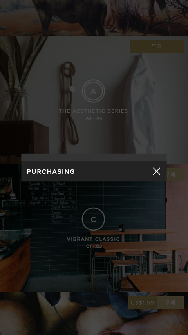Select the circled A preset icon

[93, 91]
